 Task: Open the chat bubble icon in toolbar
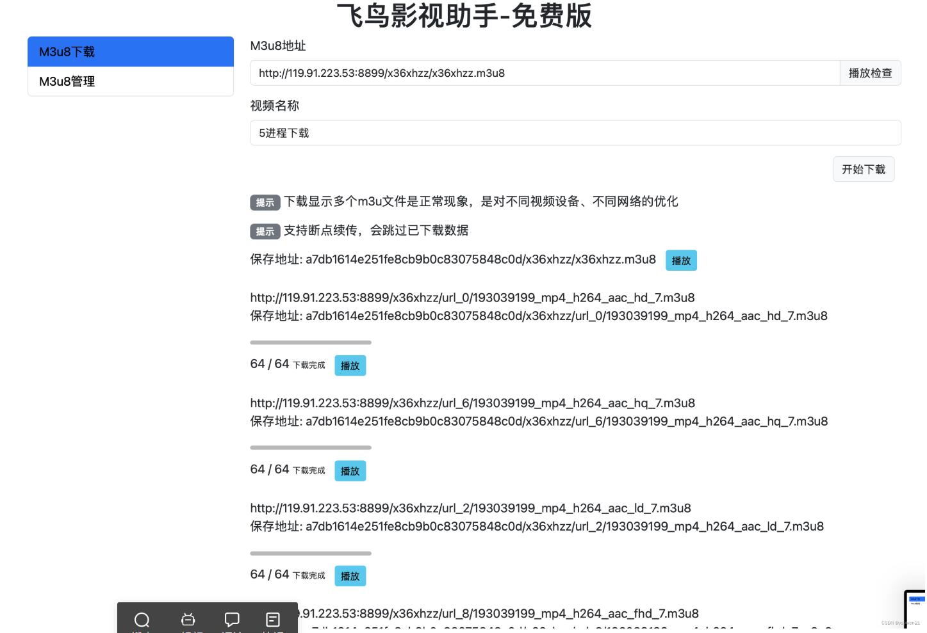click(232, 620)
